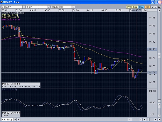The image size is (162, 122).
Task: Expand the Add Study dropdown arrow
Action: 15,119
